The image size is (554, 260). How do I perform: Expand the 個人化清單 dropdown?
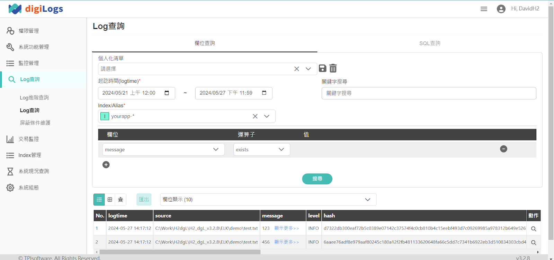click(x=308, y=69)
